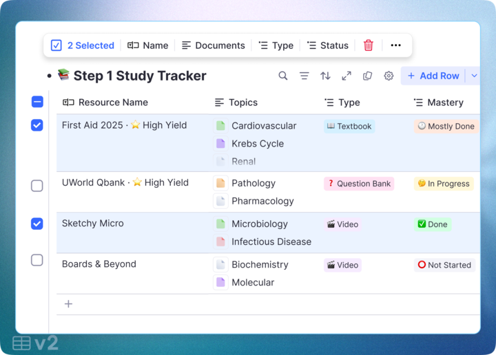Click purple Krebs Cycle document icon

point(220,143)
